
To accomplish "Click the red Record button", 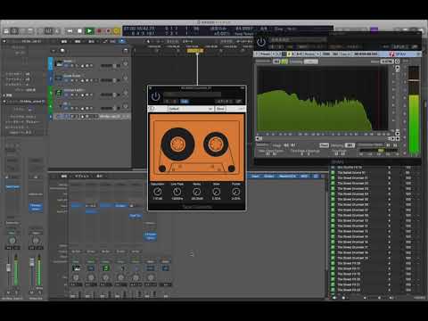I will [99, 31].
